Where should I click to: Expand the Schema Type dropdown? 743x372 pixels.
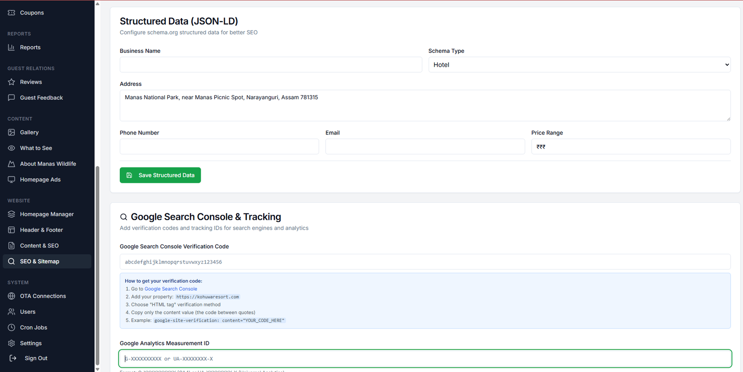[x=580, y=65]
